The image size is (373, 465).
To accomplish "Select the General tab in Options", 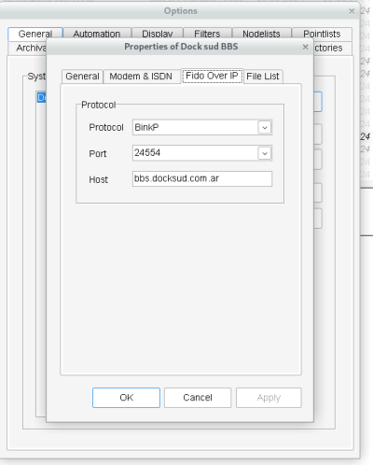I will pos(35,34).
